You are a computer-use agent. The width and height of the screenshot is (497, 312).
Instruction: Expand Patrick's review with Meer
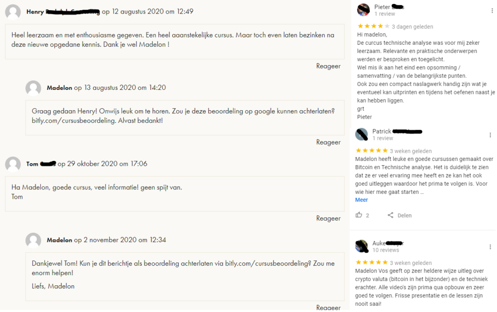point(362,200)
